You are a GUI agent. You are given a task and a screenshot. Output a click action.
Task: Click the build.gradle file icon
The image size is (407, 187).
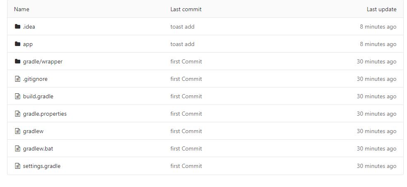[x=17, y=96]
